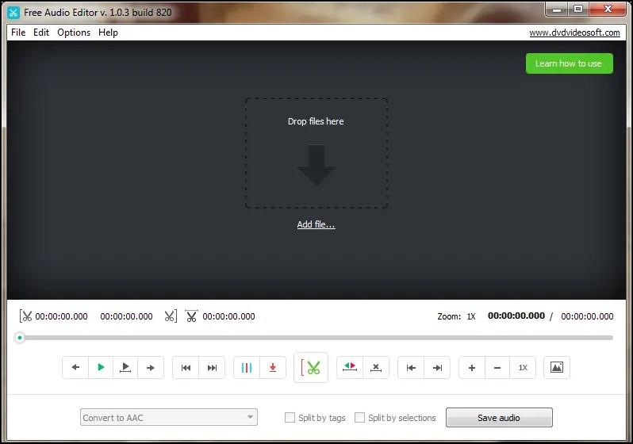Open the www.dvdvideosoft.com link

(x=574, y=33)
